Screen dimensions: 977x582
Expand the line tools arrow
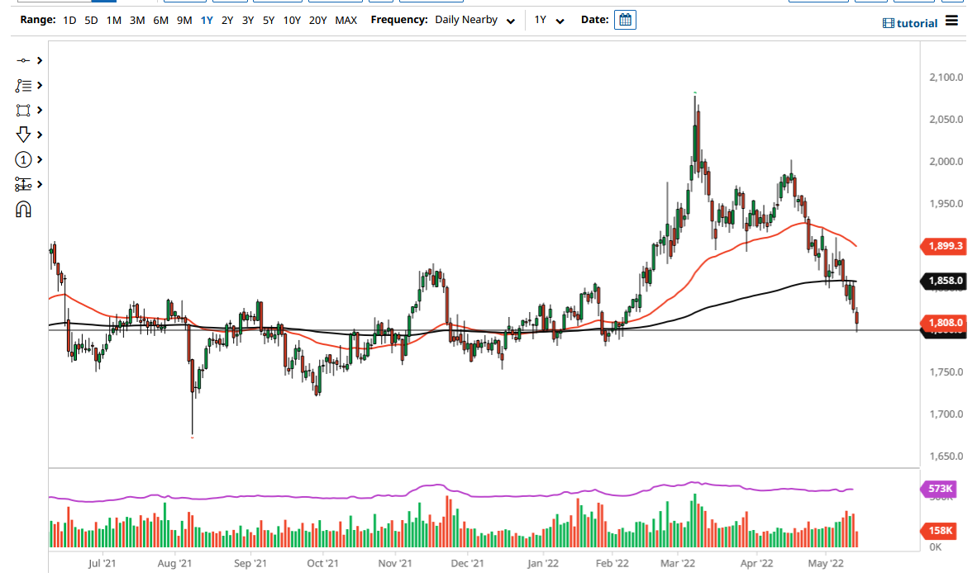pos(39,60)
